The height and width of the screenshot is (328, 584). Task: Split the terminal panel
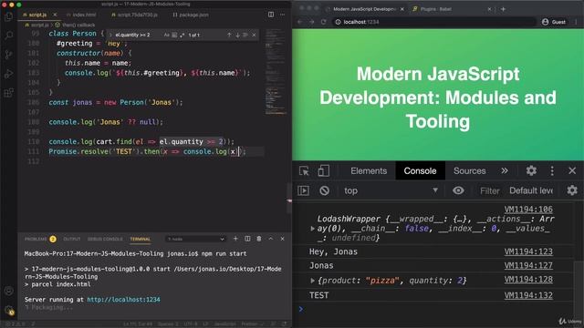[247, 239]
